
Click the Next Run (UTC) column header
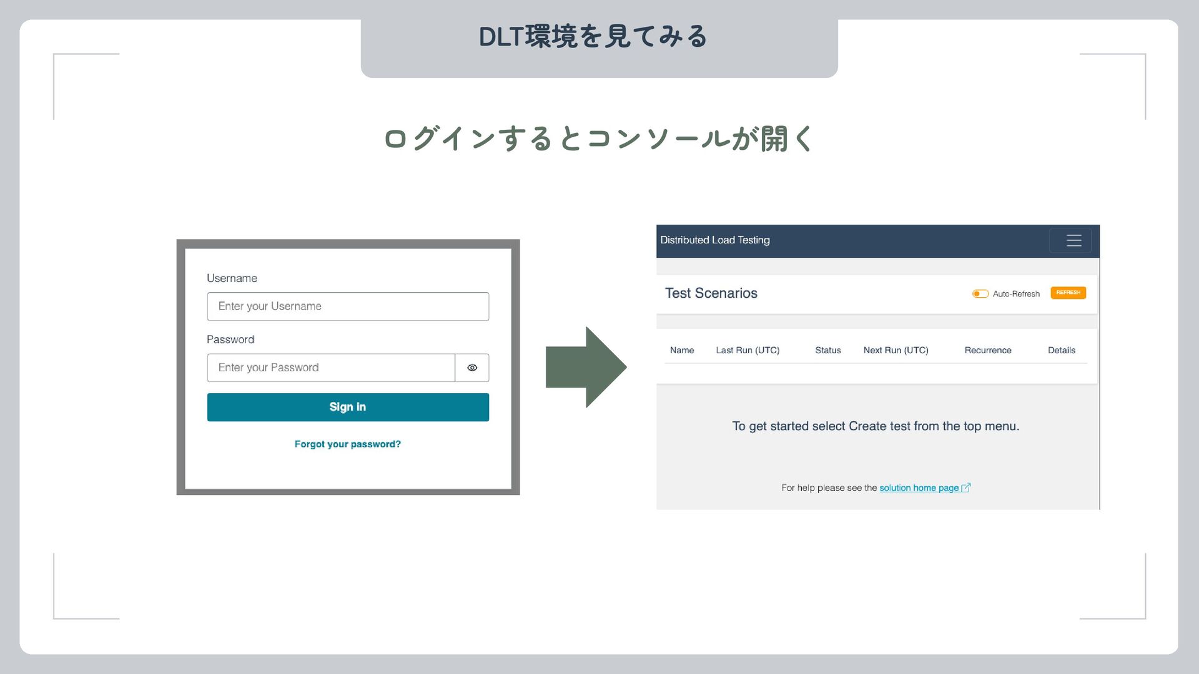tap(896, 351)
